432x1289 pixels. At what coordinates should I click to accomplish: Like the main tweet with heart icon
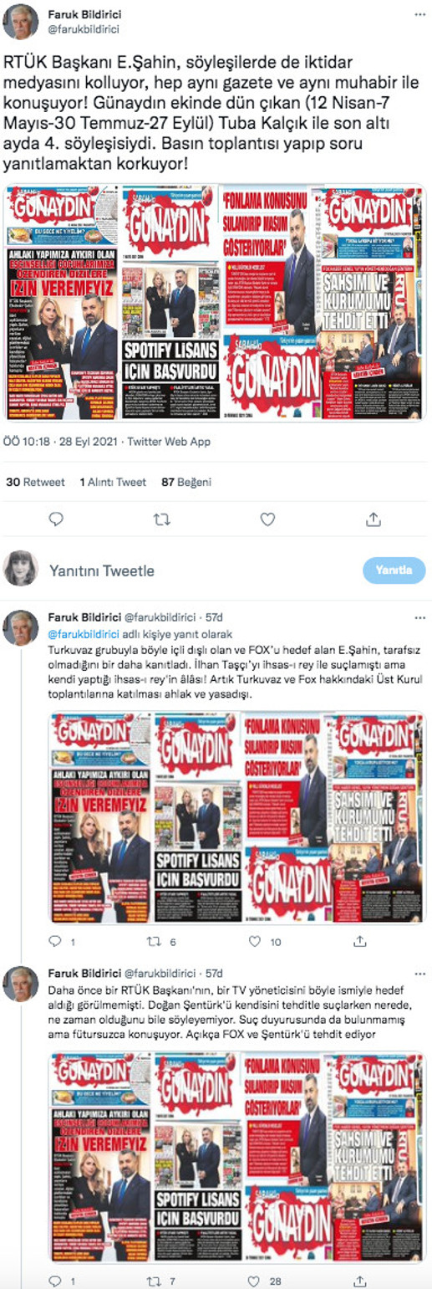267,520
